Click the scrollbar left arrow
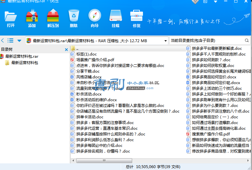252x170 pixels. [x=73, y=160]
